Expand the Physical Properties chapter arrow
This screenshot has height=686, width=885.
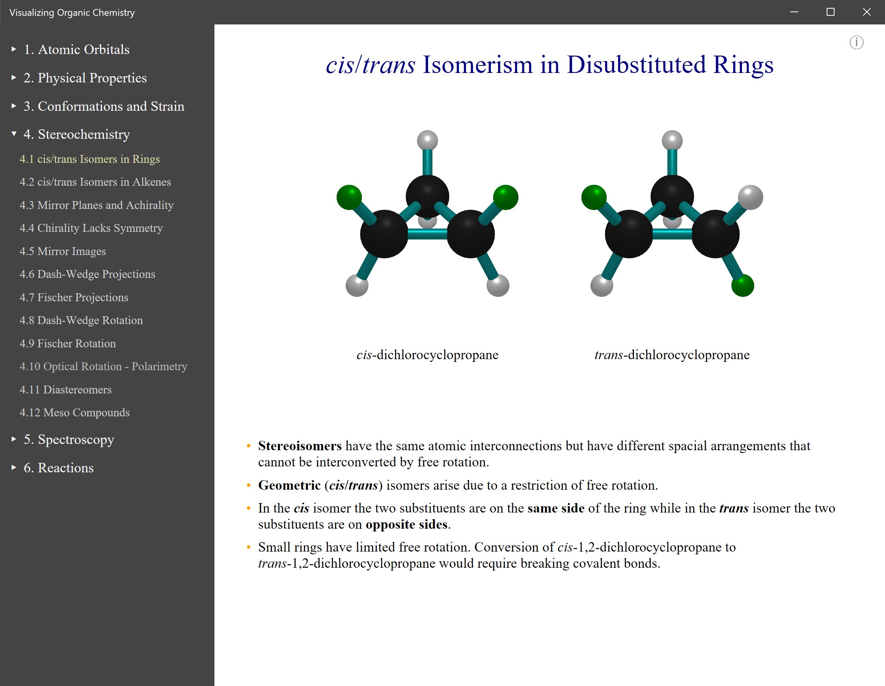point(14,78)
